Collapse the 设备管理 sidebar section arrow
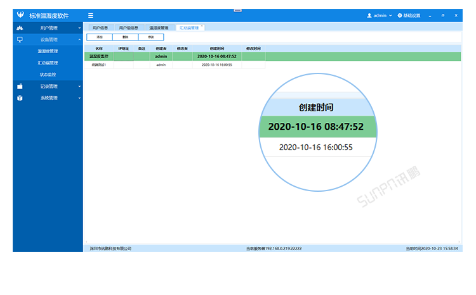The image size is (476, 295). (79, 39)
